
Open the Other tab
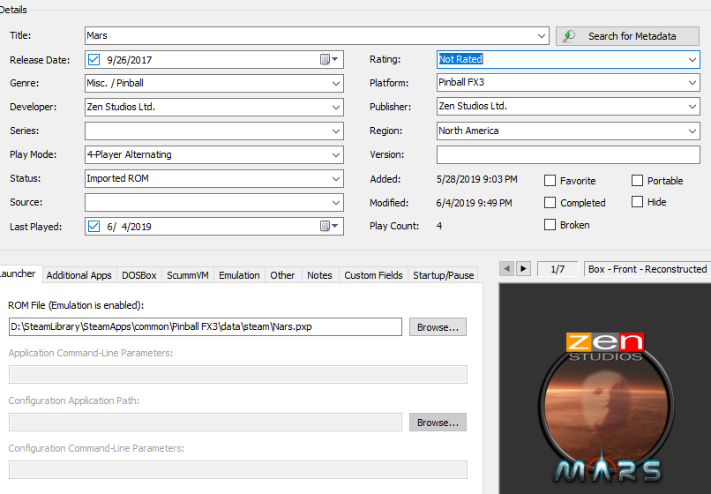[x=282, y=275]
